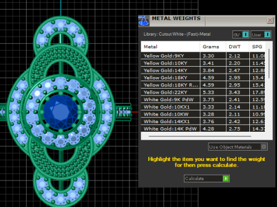Screen dimensions: 277x207
Task: Open the Use Object Materials dropdown
Action: click(238, 147)
